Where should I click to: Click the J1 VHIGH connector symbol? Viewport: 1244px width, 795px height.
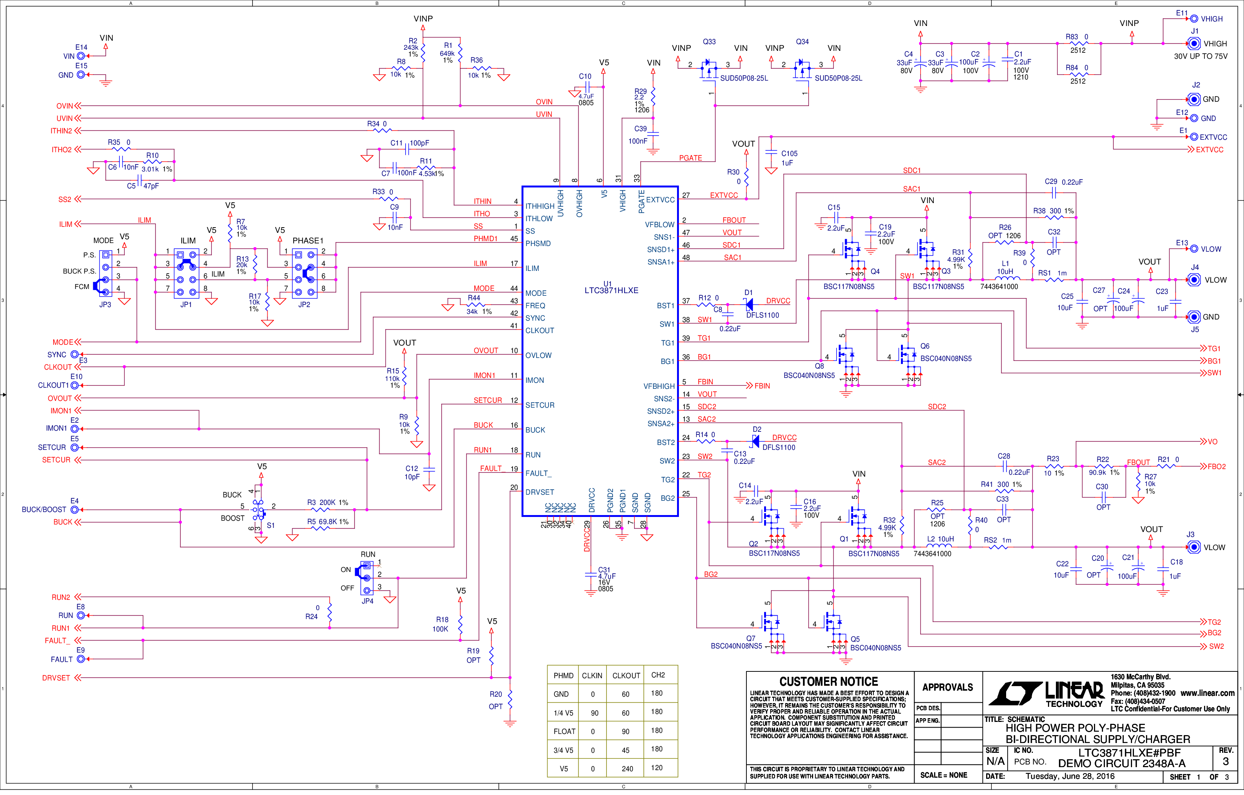(x=1194, y=44)
